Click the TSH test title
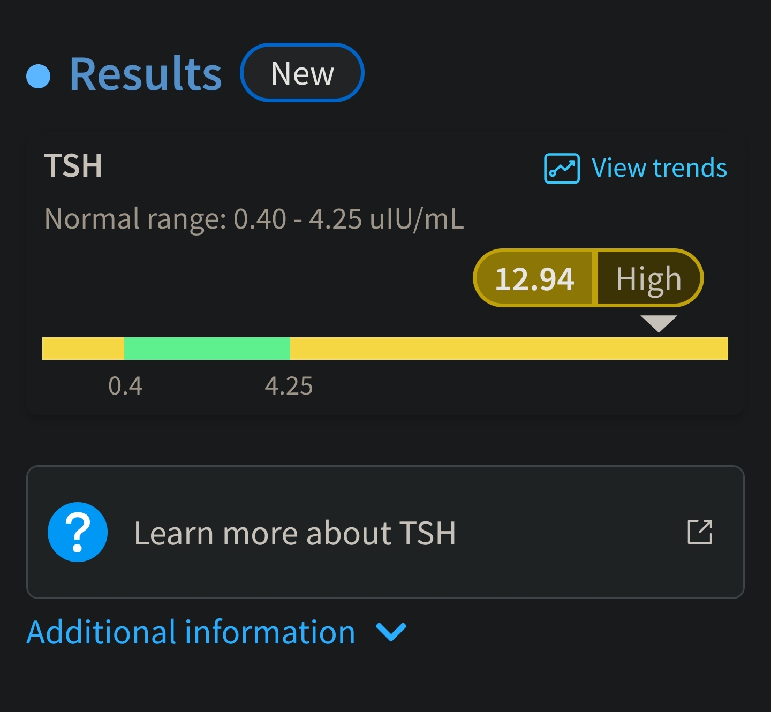This screenshot has width=771, height=712. [73, 165]
